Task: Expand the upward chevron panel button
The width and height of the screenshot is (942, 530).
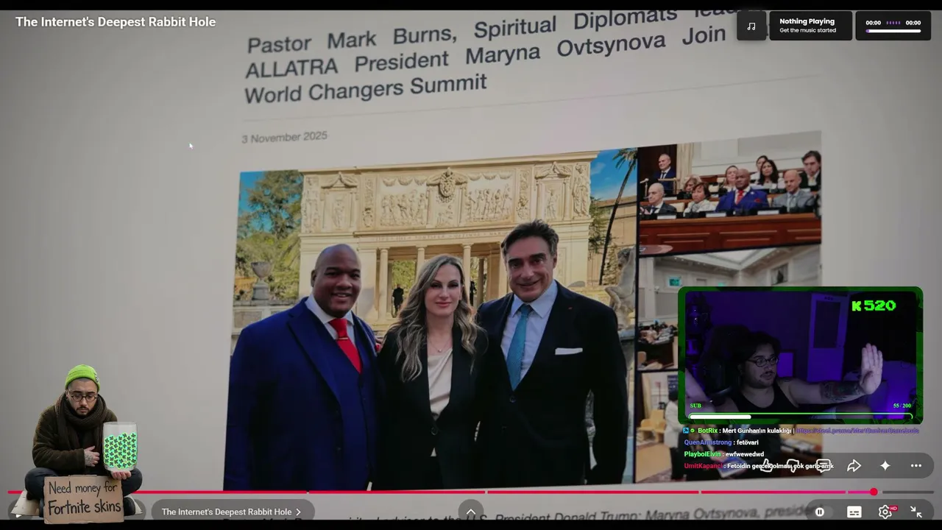Action: tap(471, 512)
